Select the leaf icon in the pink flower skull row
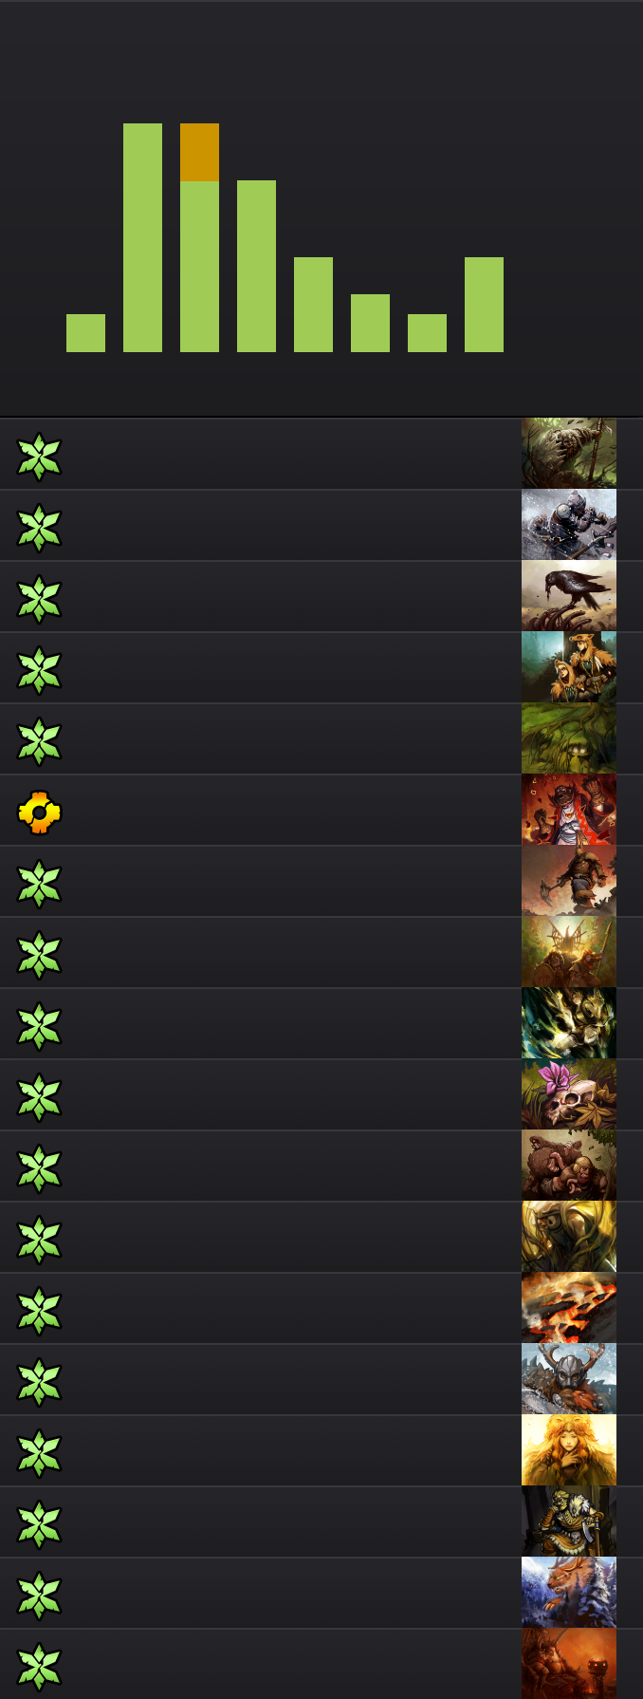 pyautogui.click(x=39, y=1097)
